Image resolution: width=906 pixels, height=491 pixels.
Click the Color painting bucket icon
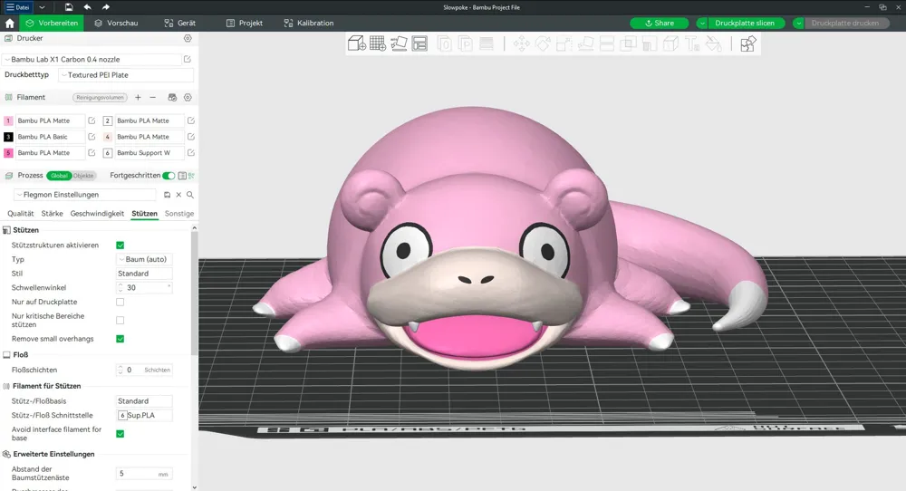coord(713,43)
